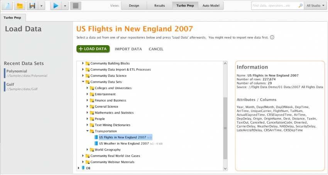Click the info icon beside the instructions
This screenshot has height=175, width=328.
pyautogui.click(x=272, y=37)
